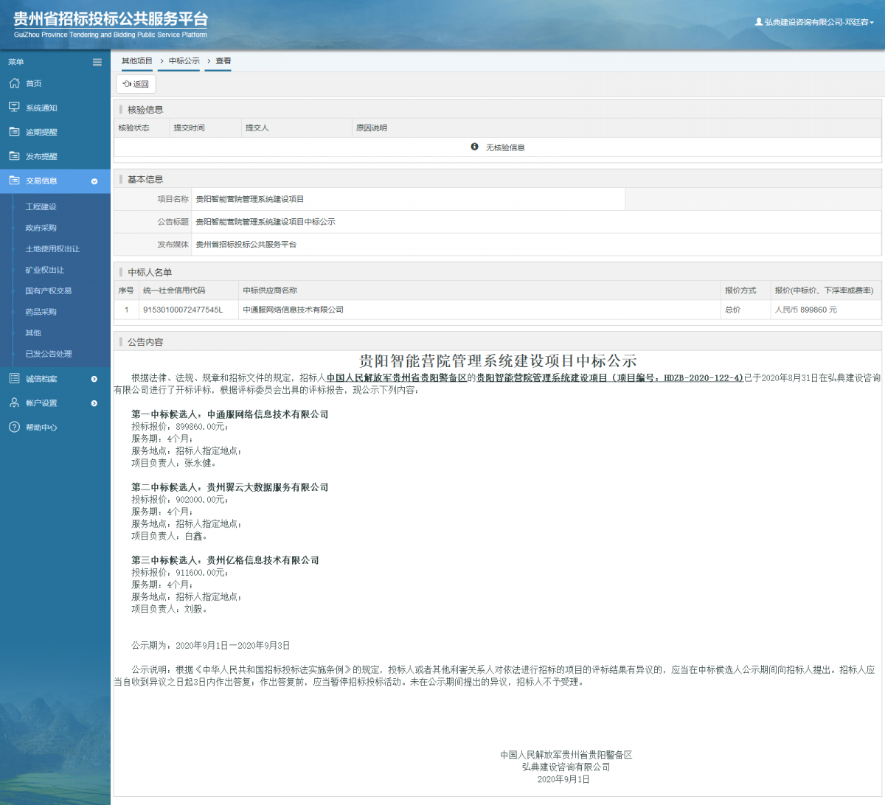
Task: Open 逾期提醒 in sidebar
Action: pyautogui.click(x=41, y=132)
